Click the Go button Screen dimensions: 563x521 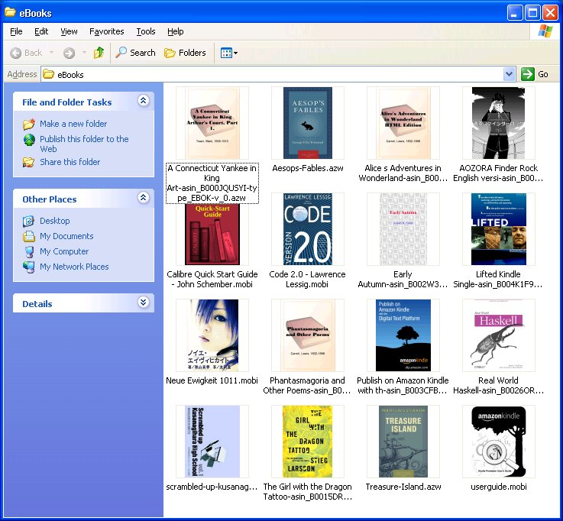535,74
